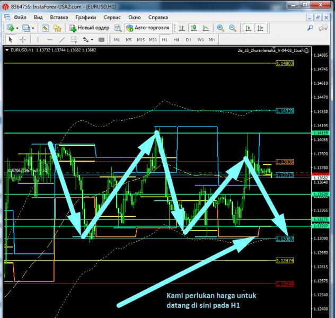The height and width of the screenshot is (318, 335).
Task: Close the inner chart window
Action: [x=326, y=17]
